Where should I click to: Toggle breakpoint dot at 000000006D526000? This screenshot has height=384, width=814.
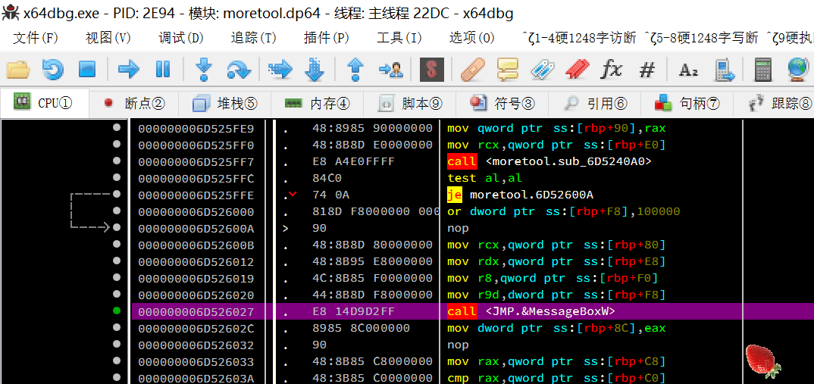(117, 211)
